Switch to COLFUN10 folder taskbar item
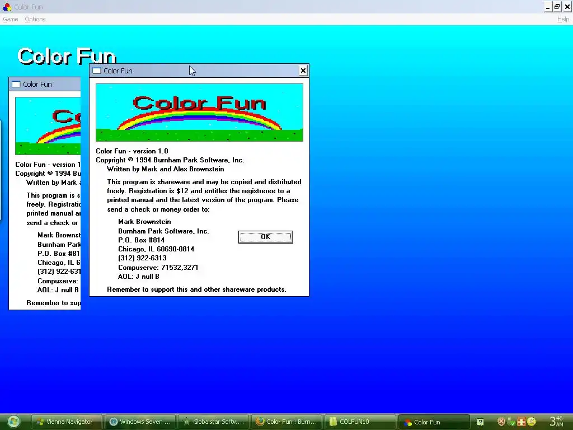This screenshot has width=573, height=430. click(x=360, y=422)
